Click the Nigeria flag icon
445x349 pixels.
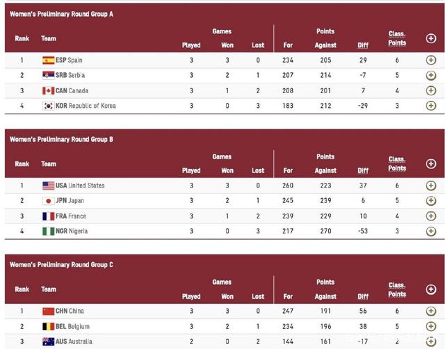[x=48, y=232]
